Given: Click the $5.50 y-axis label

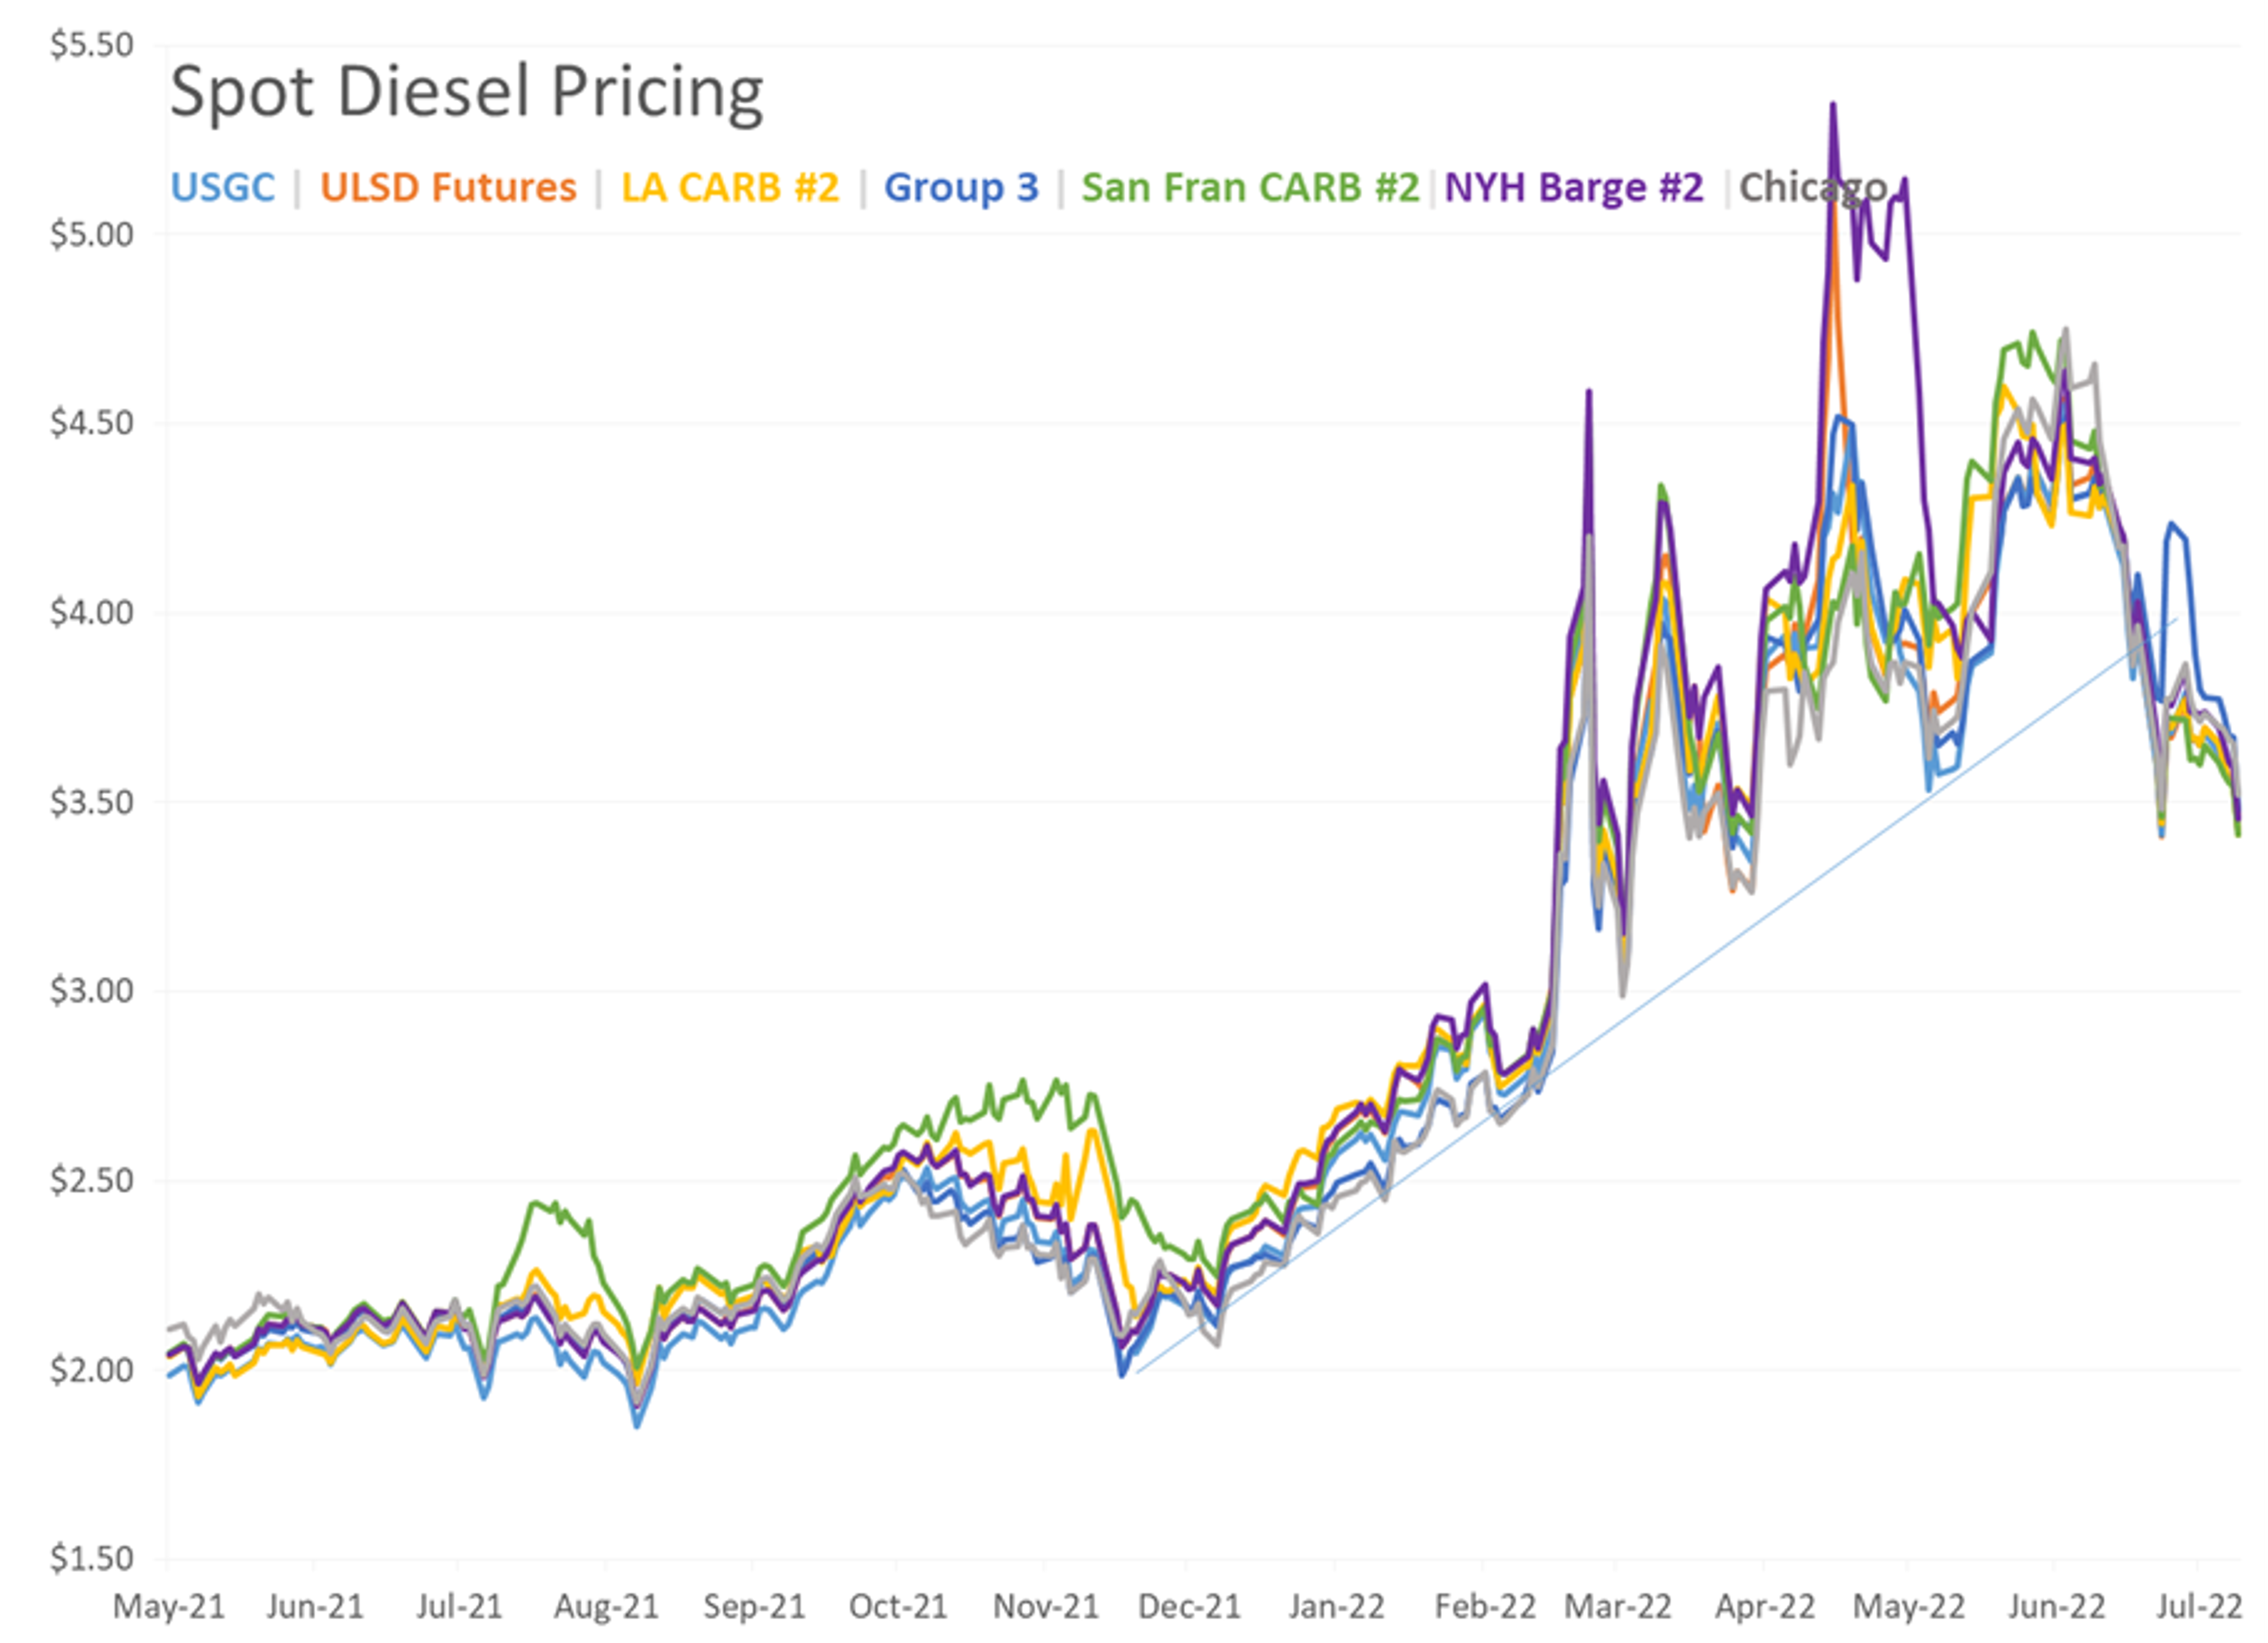Looking at the screenshot, I should pos(92,45).
